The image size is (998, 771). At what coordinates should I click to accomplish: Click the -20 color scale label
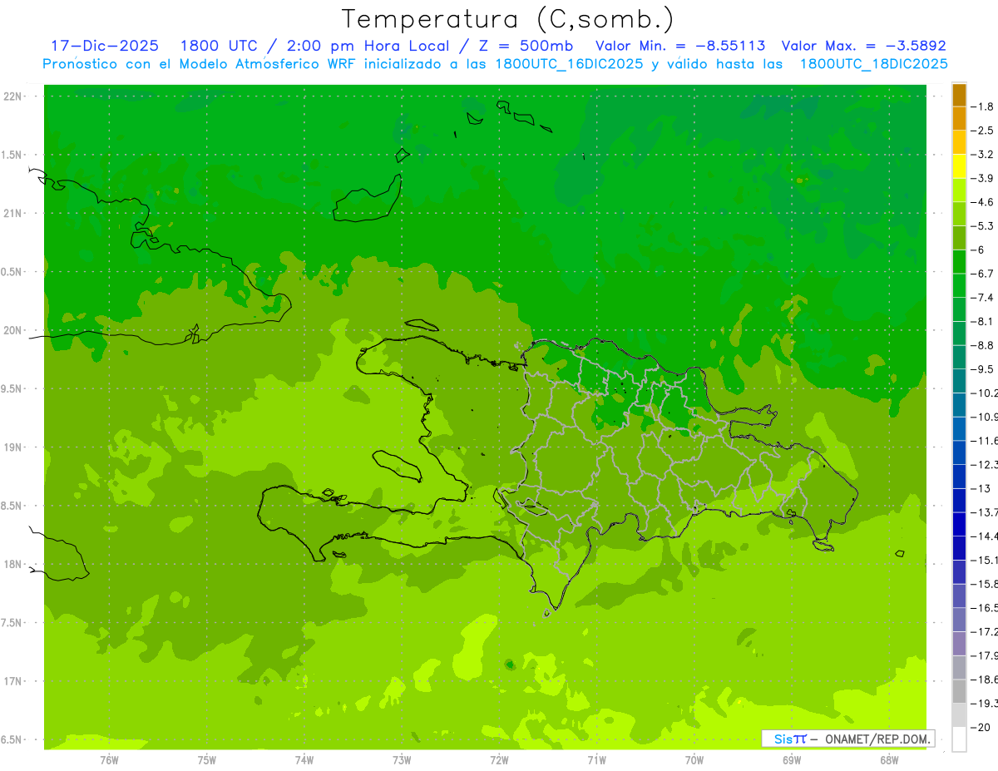[982, 728]
